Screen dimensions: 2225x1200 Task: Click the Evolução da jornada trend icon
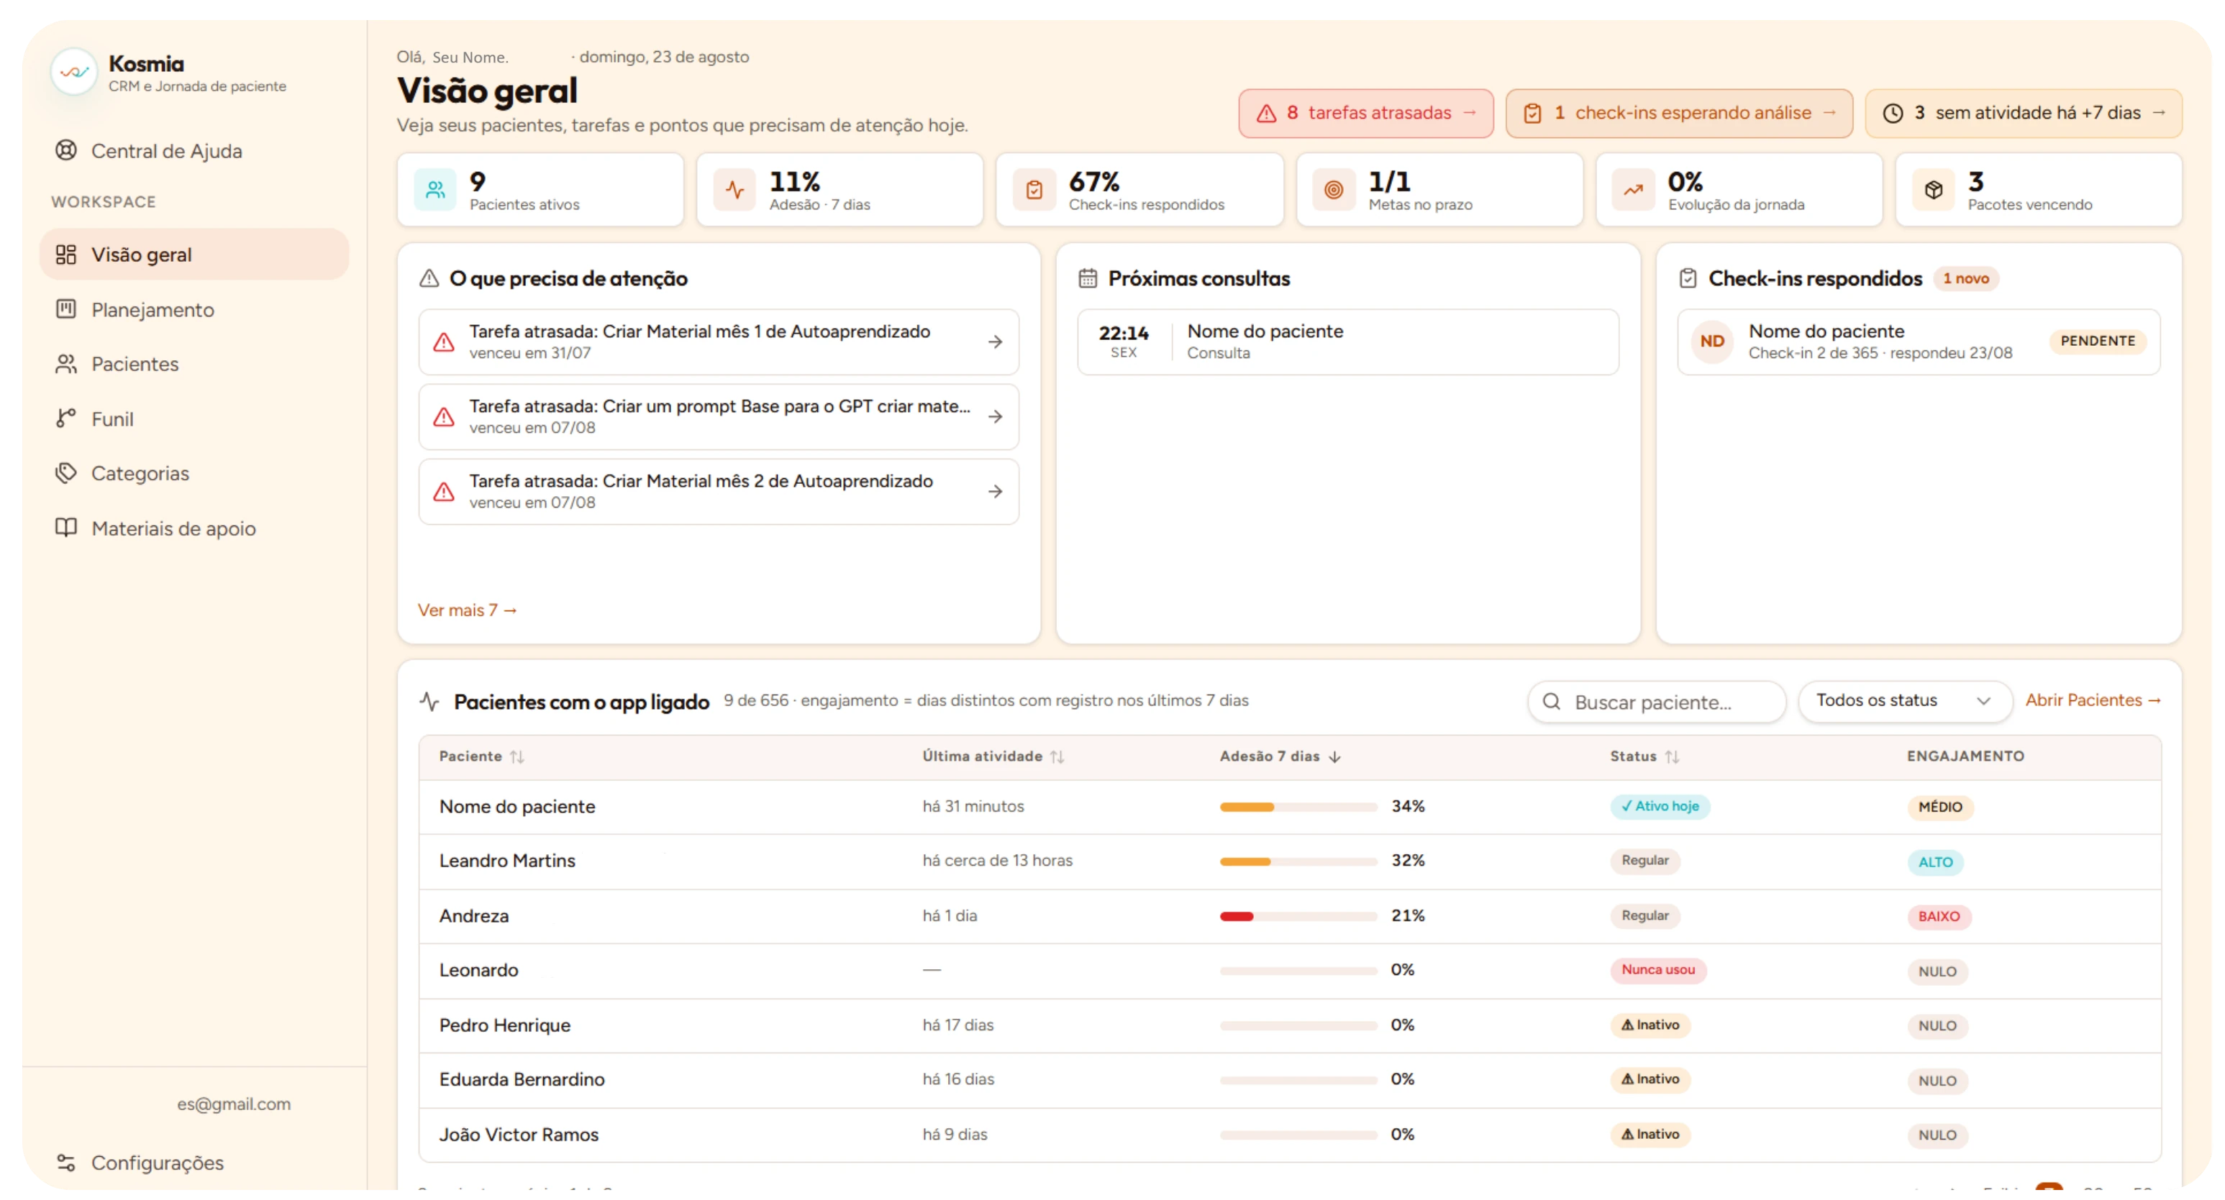1634,190
